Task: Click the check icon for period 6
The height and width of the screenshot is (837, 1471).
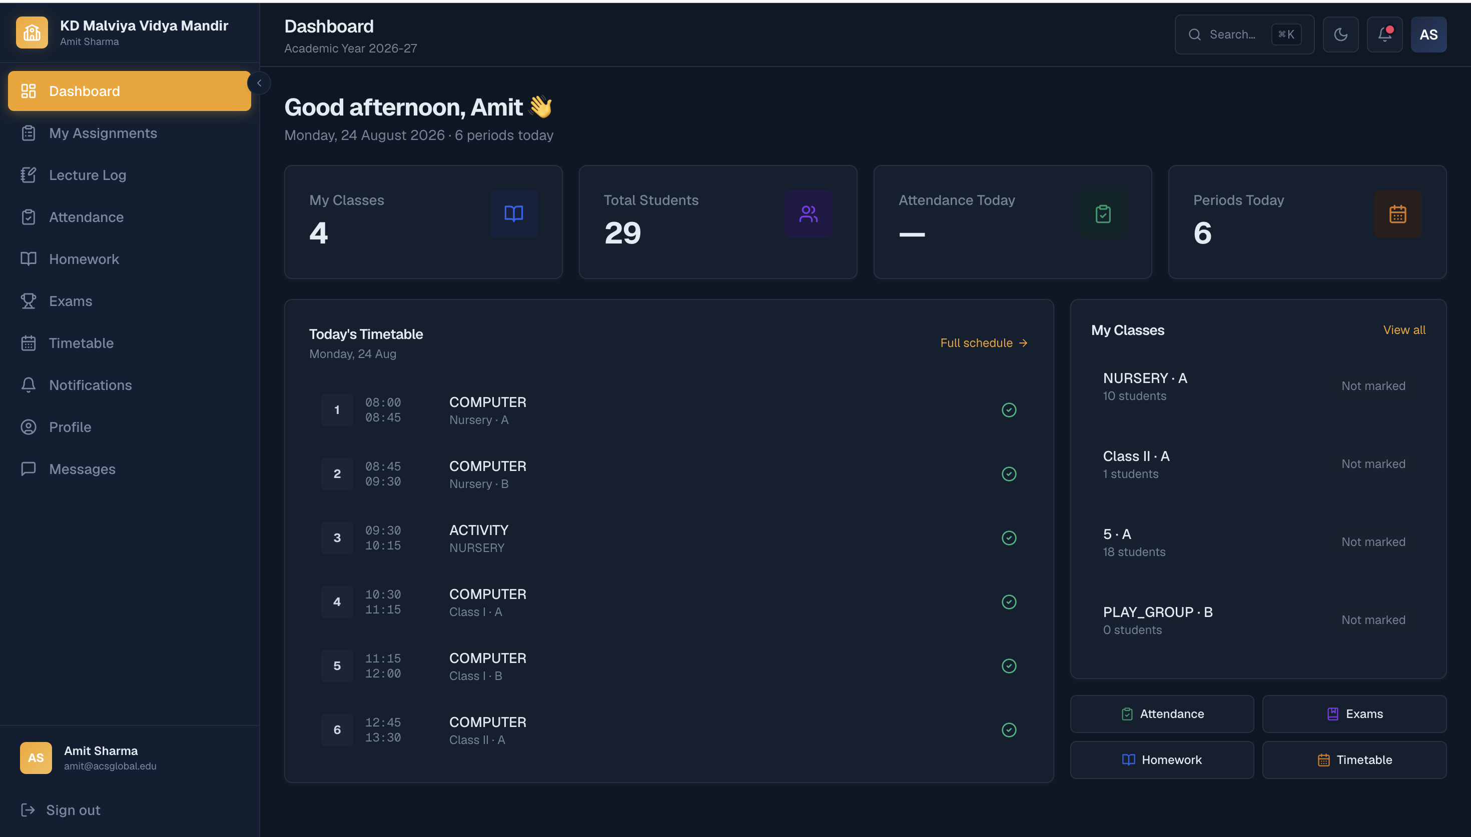Action: coord(1009,729)
